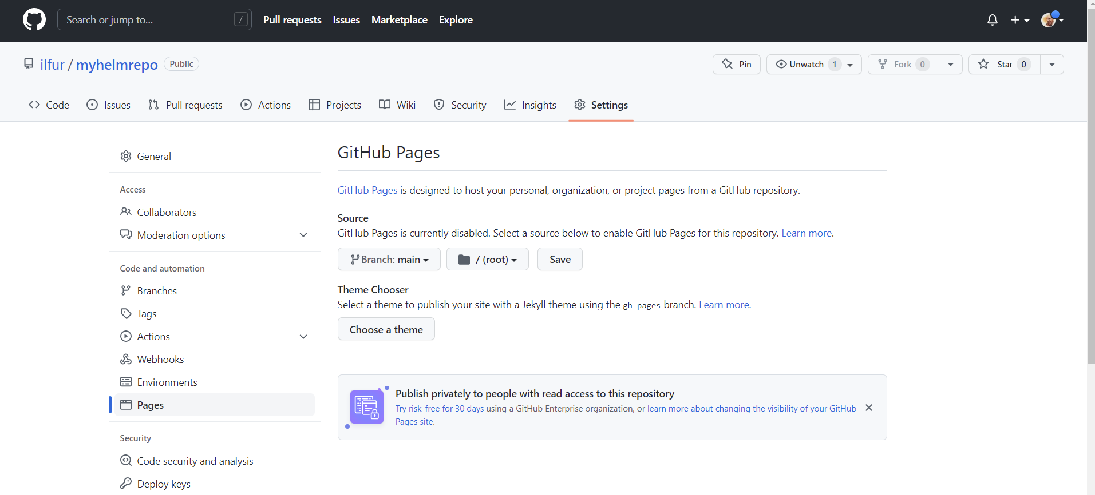The width and height of the screenshot is (1095, 495).
Task: Open Learn more link under Theme Chooser
Action: 724,305
